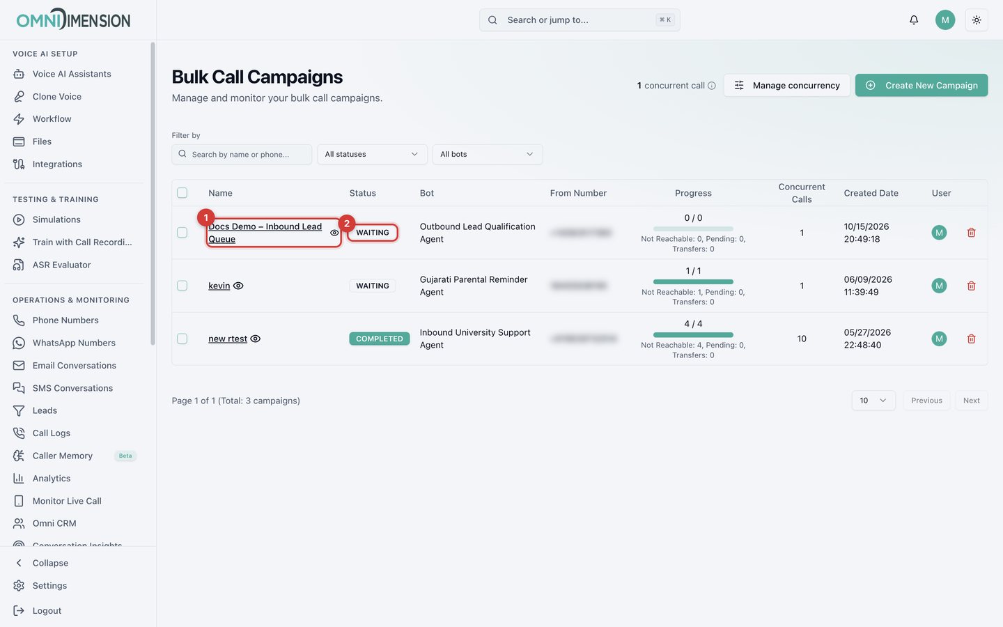This screenshot has height=627, width=1003.
Task: Click the Next pagination button
Action: 971,401
